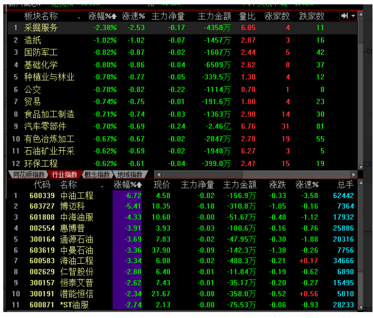Viewport: 373px width, 318px height.
Task: Click the horizontal scrollbar right arrow
Action: click(x=353, y=174)
